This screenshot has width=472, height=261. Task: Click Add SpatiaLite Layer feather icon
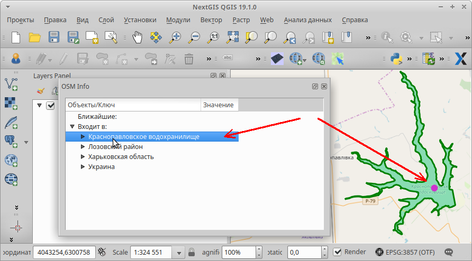click(11, 123)
